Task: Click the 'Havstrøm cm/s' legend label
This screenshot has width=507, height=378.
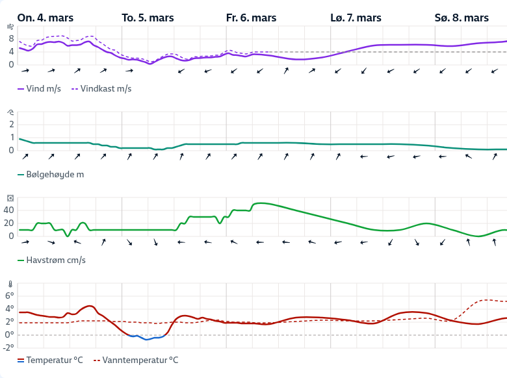Action: coord(56,260)
